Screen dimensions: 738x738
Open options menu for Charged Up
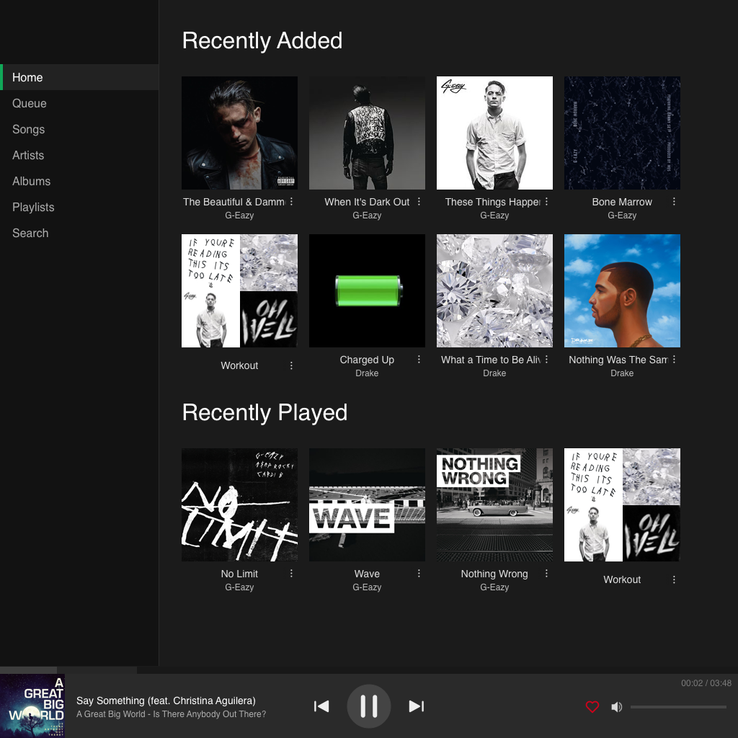tap(419, 359)
